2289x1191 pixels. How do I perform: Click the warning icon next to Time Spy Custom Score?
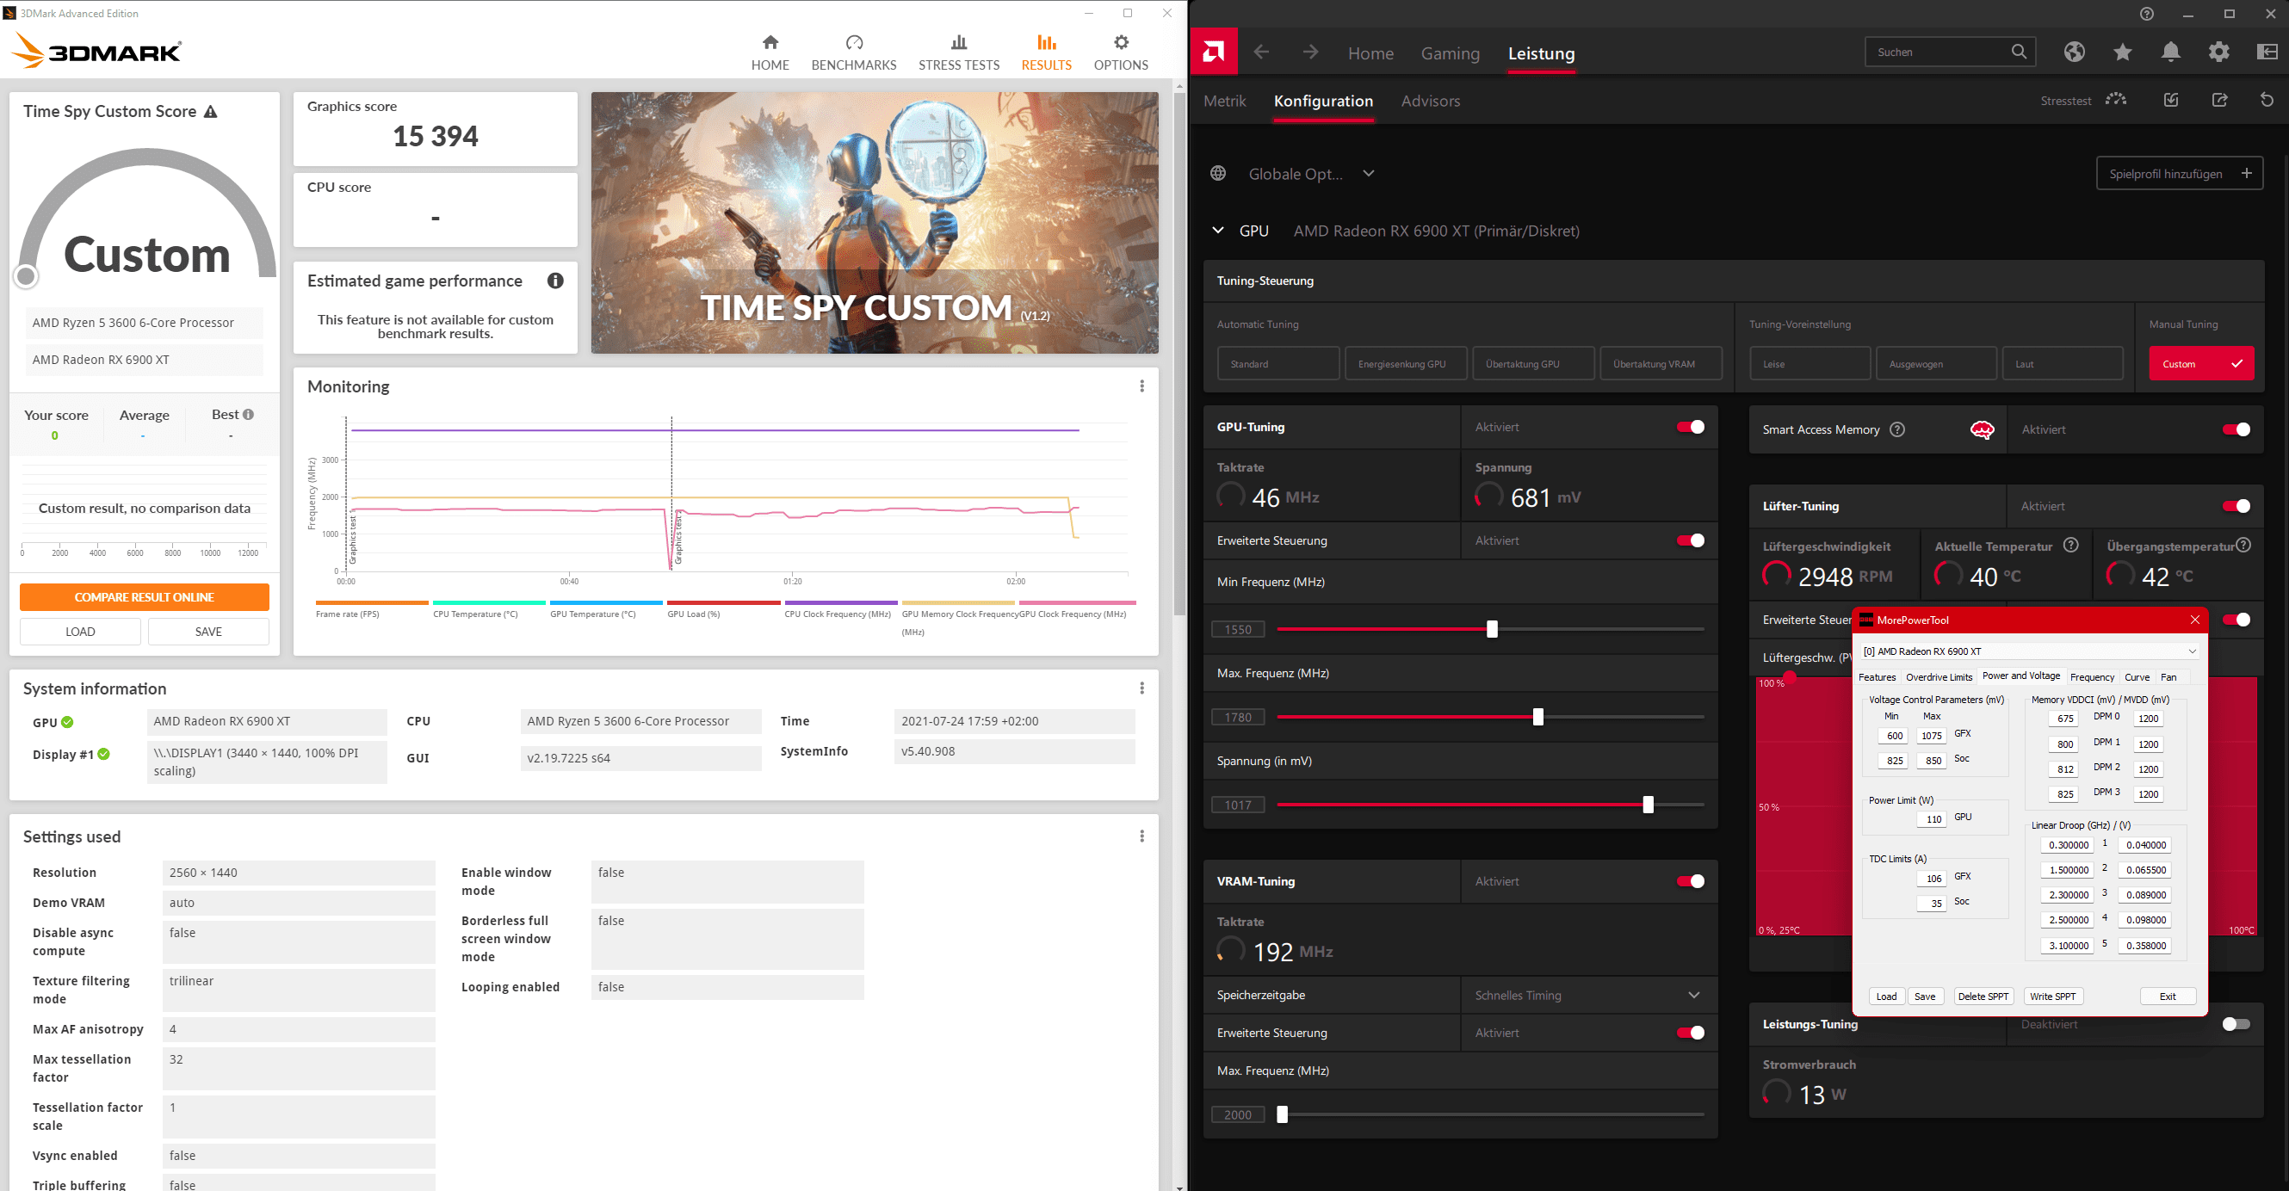(x=211, y=112)
